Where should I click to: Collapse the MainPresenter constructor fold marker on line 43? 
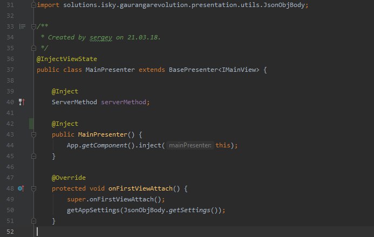(x=33, y=134)
